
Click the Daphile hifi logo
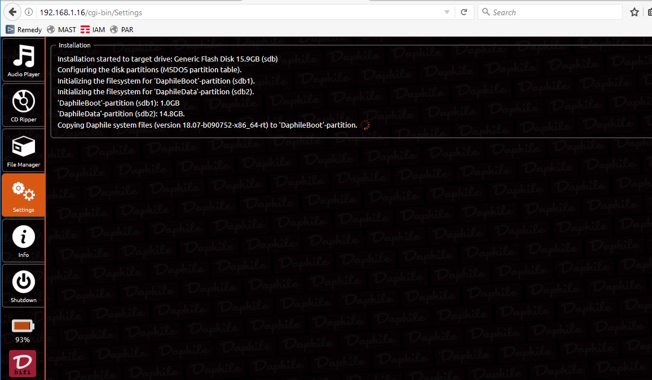(x=23, y=364)
